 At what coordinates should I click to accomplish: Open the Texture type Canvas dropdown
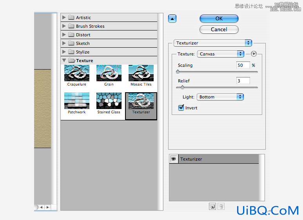point(220,54)
